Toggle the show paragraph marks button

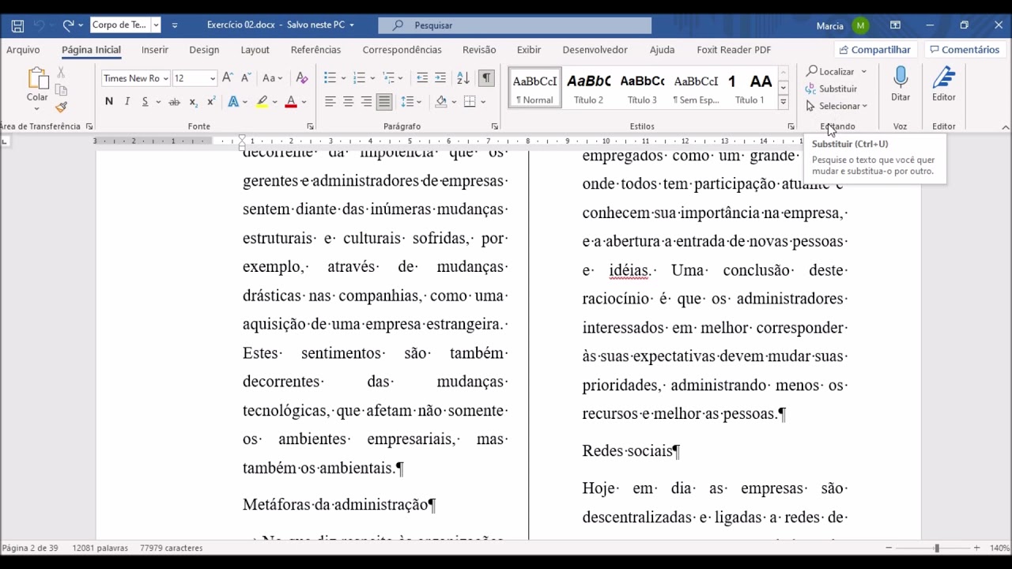[x=486, y=78]
